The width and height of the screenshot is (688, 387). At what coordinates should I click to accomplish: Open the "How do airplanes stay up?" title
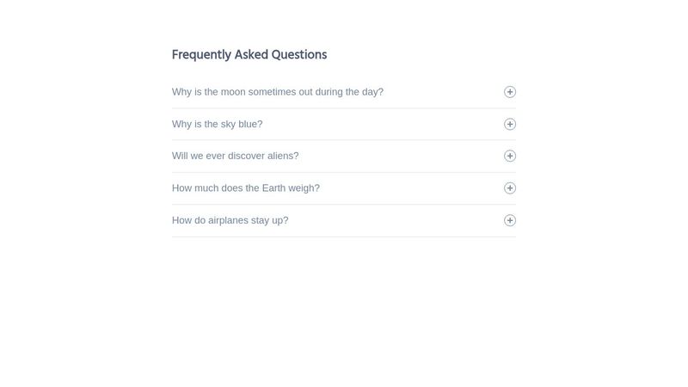click(x=230, y=220)
